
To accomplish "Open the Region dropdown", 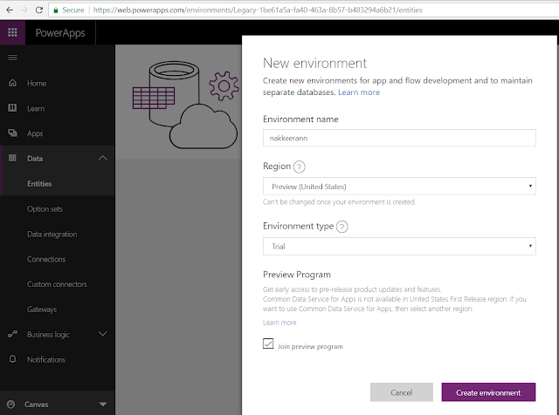I will coord(399,187).
